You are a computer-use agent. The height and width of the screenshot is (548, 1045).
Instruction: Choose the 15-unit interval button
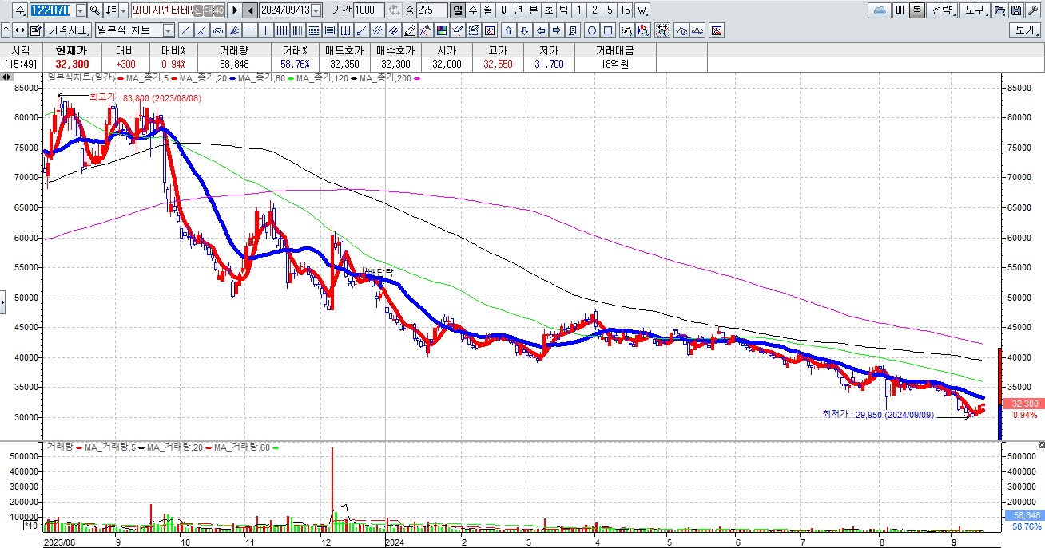(625, 10)
